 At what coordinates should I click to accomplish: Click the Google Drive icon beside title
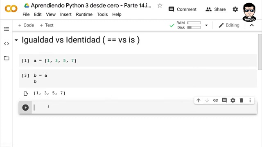pyautogui.click(x=27, y=5)
